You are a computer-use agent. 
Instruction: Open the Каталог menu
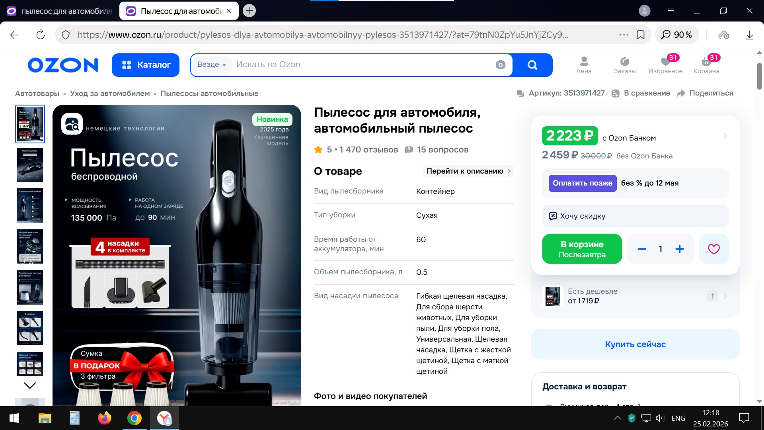(146, 65)
